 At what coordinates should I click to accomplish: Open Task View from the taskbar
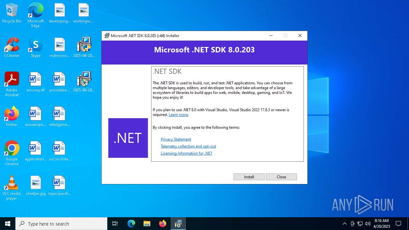pyautogui.click(x=115, y=224)
